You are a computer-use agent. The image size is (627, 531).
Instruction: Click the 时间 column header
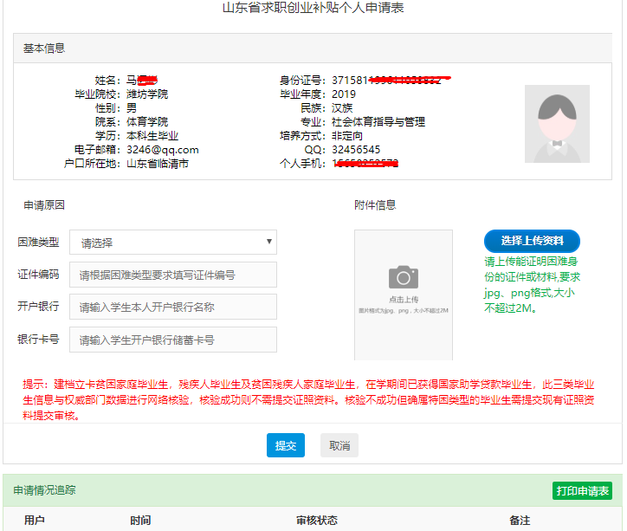[140, 521]
